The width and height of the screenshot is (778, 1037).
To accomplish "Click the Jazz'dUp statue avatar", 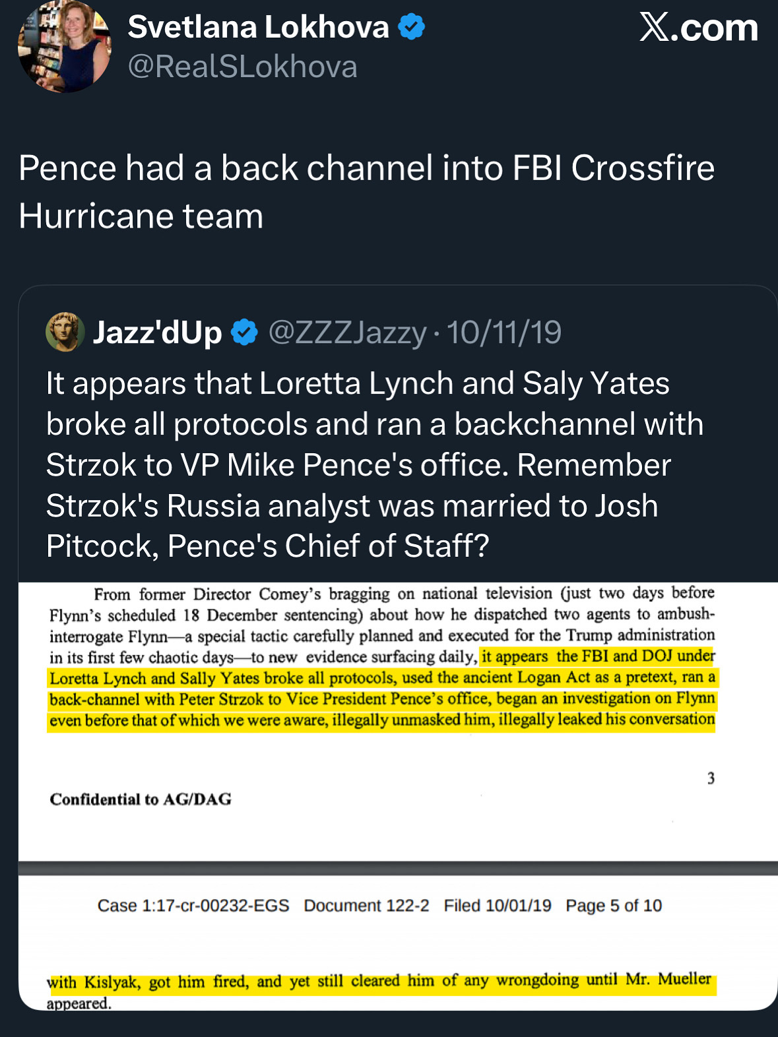I will [x=65, y=332].
